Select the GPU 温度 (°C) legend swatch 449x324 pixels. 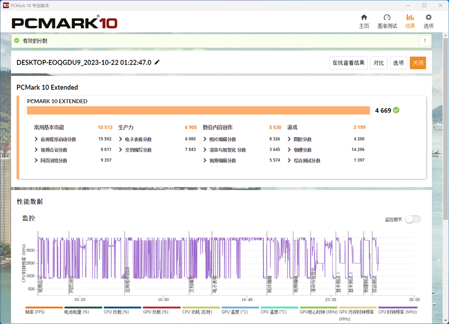point(240,308)
